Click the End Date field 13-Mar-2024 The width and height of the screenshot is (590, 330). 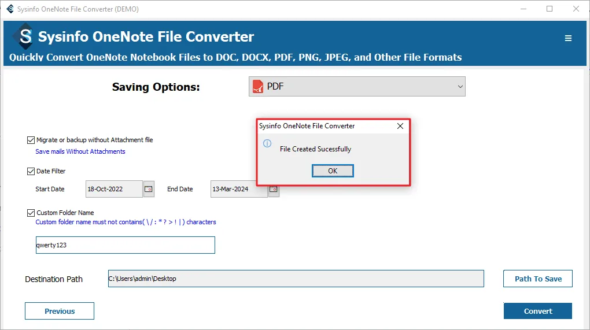pyautogui.click(x=239, y=189)
